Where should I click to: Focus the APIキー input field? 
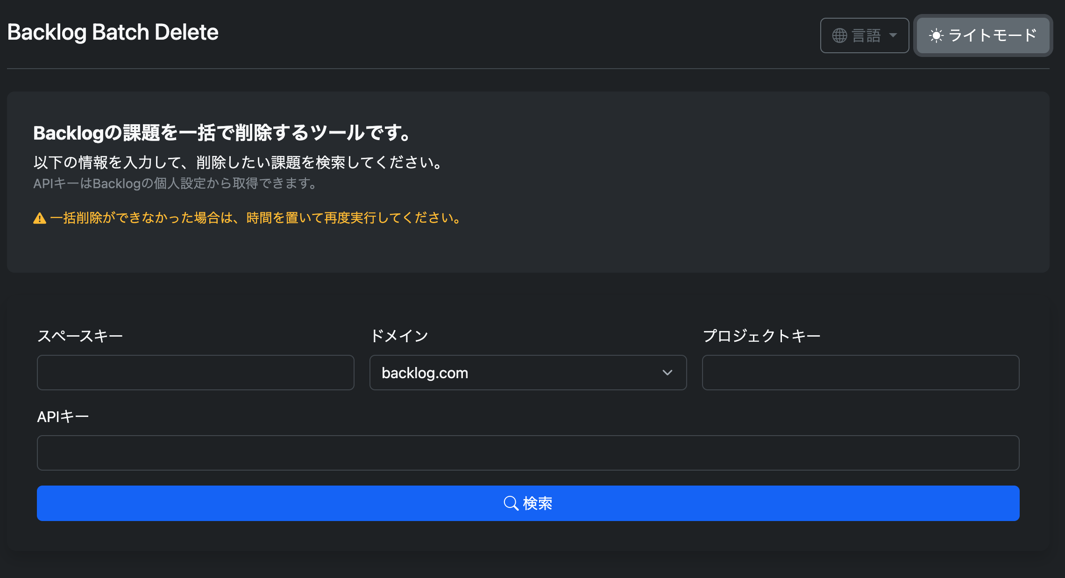coord(528,453)
